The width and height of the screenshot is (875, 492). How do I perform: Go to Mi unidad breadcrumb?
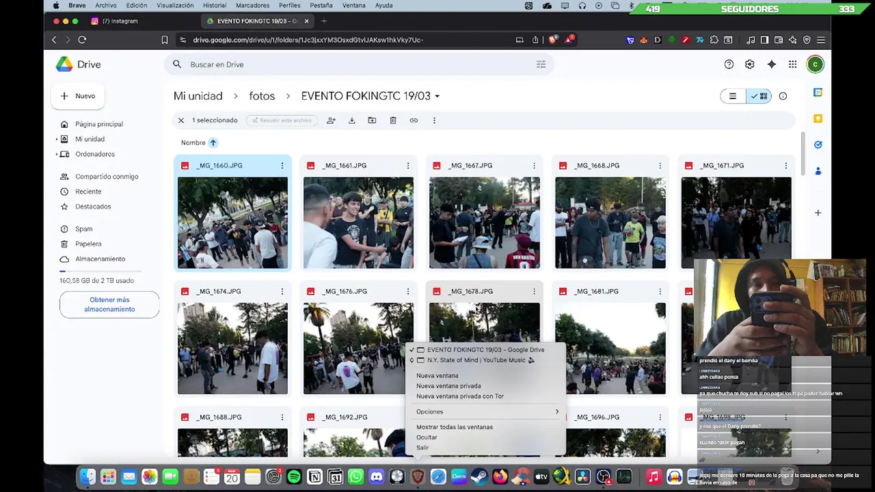(x=198, y=96)
